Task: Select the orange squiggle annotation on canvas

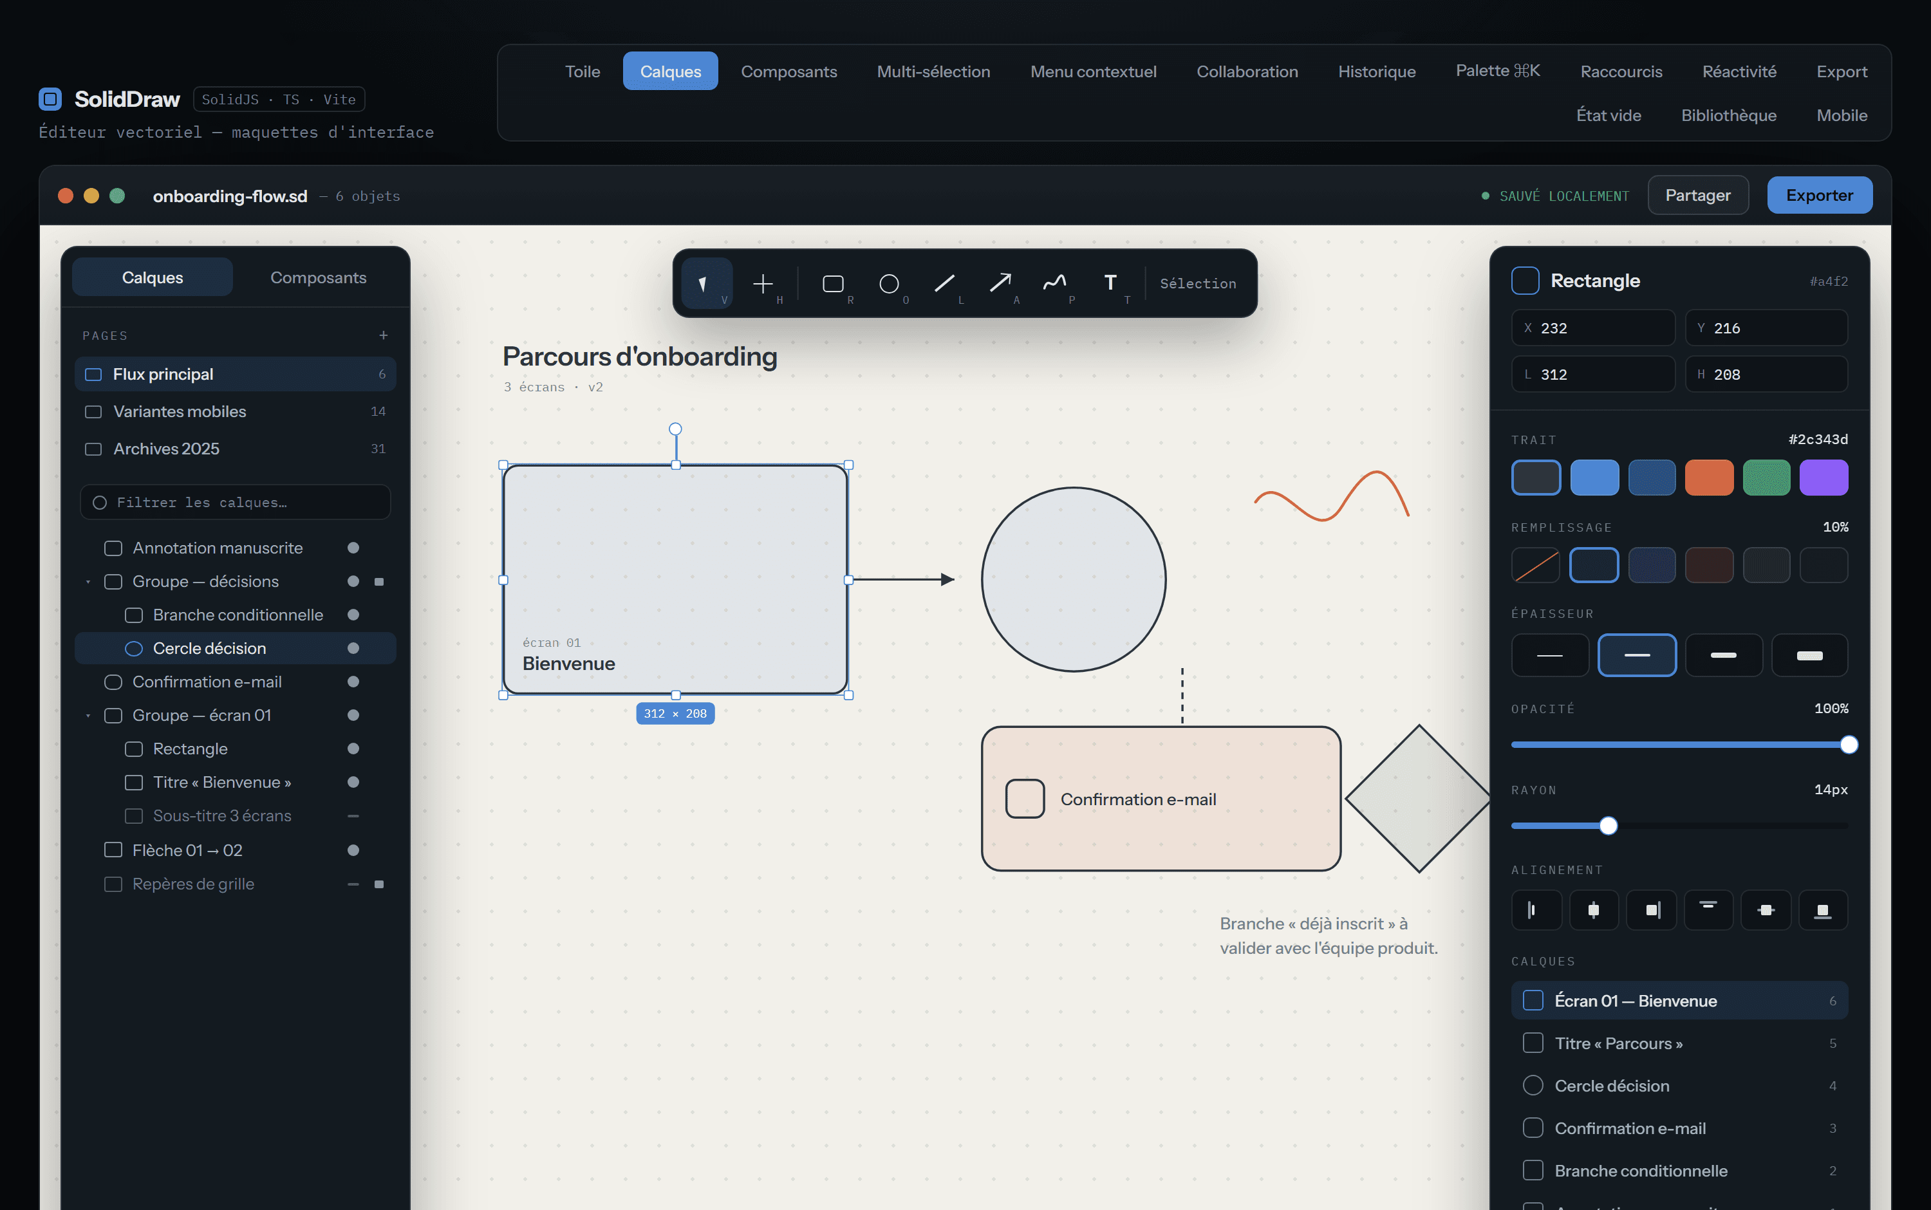Action: coord(1331,496)
